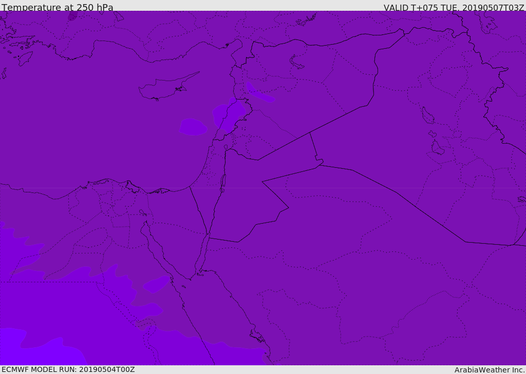Click the light purple patch over the Red Sea

pyautogui.click(x=157, y=284)
